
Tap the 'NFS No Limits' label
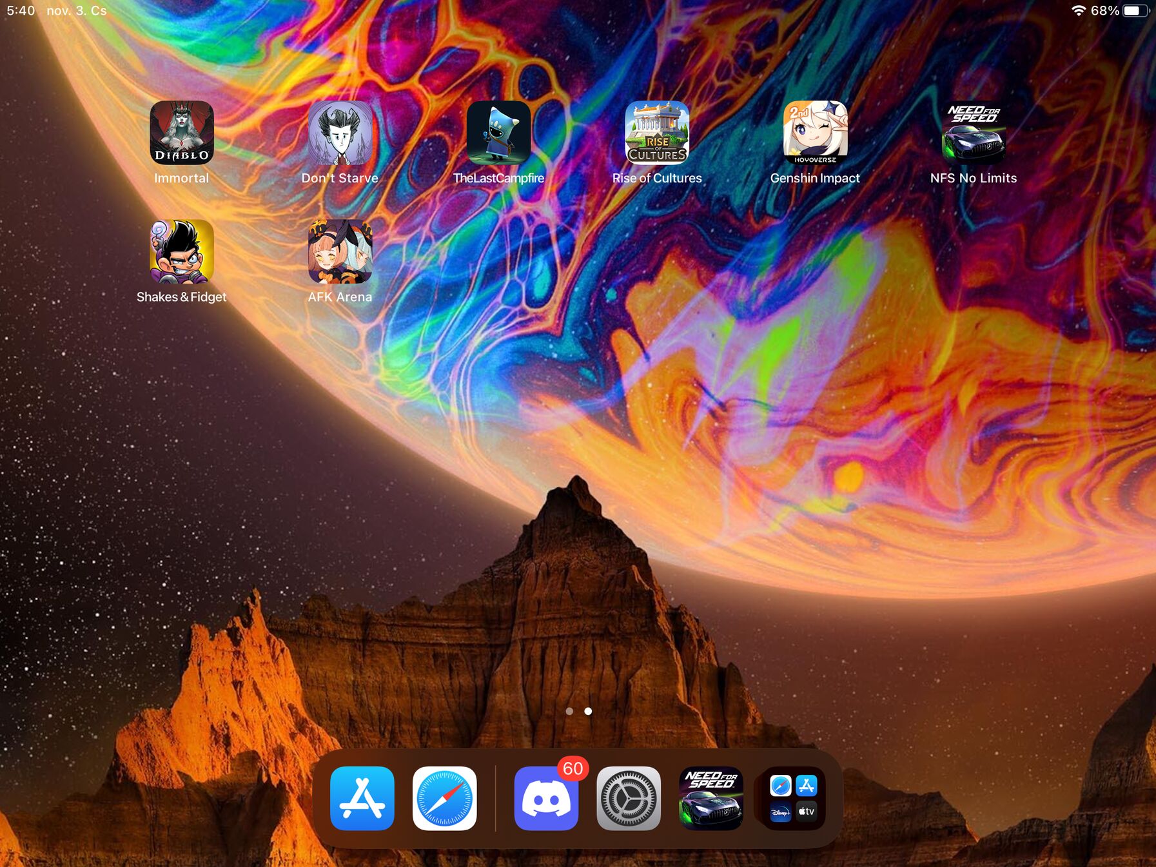pos(974,178)
